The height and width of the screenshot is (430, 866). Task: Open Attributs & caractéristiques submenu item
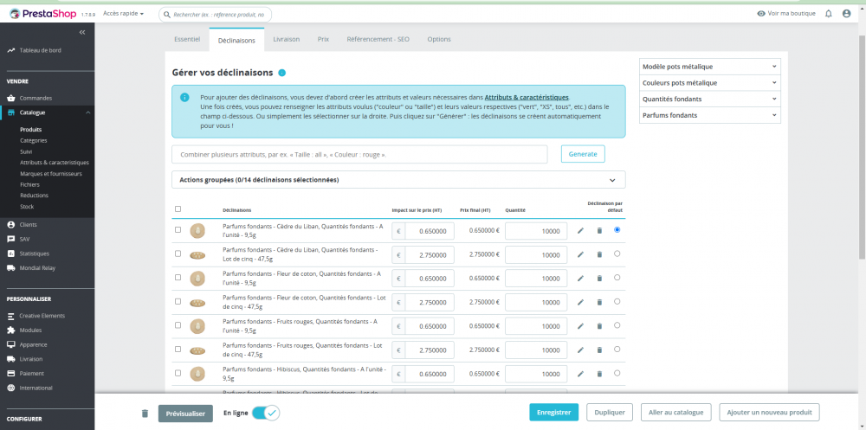(x=55, y=163)
